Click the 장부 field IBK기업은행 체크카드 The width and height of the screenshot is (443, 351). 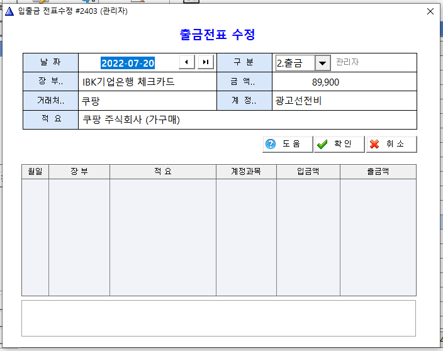pos(147,82)
